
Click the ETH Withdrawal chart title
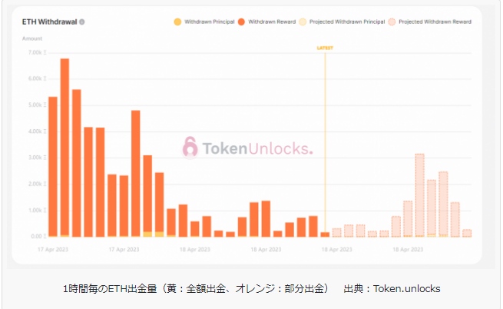click(49, 22)
